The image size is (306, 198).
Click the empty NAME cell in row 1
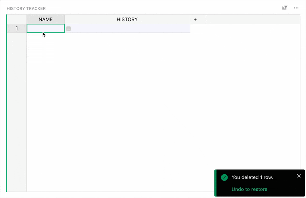tap(46, 28)
